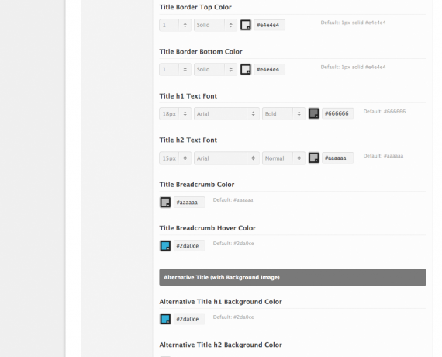Open Title h2 Text Font color swatch
The image size is (442, 357).
pos(314,158)
